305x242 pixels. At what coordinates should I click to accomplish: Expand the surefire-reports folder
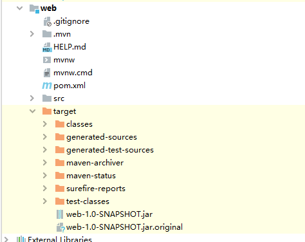point(45,189)
